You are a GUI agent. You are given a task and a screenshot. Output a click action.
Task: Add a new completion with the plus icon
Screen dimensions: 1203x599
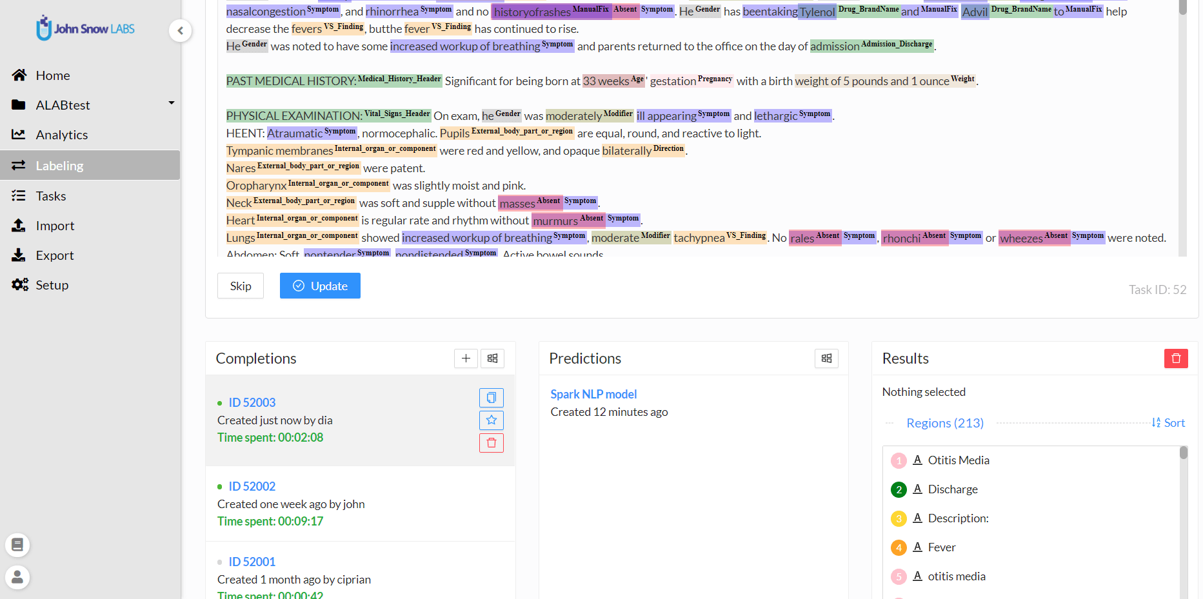tap(466, 358)
